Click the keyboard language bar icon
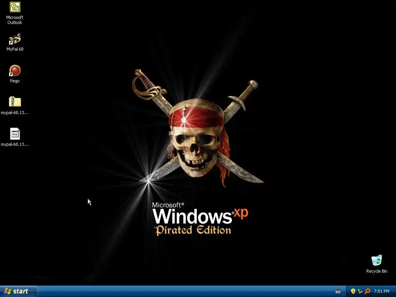The image size is (396, 297). coord(338,292)
